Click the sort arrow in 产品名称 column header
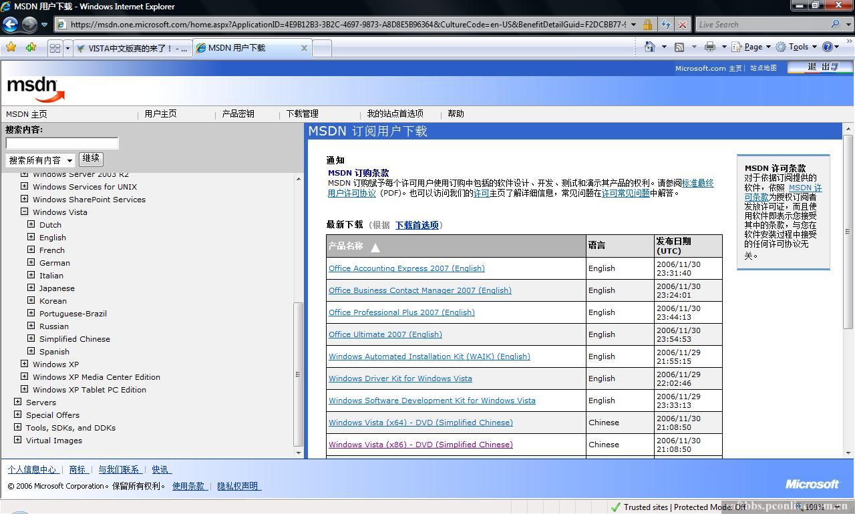Image resolution: width=855 pixels, height=514 pixels. [x=375, y=248]
